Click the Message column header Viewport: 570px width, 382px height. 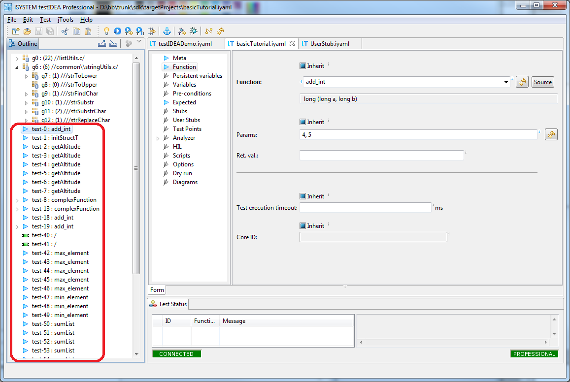pyautogui.click(x=286, y=321)
